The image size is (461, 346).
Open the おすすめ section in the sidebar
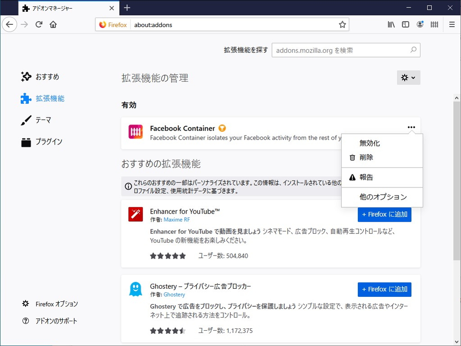point(47,77)
